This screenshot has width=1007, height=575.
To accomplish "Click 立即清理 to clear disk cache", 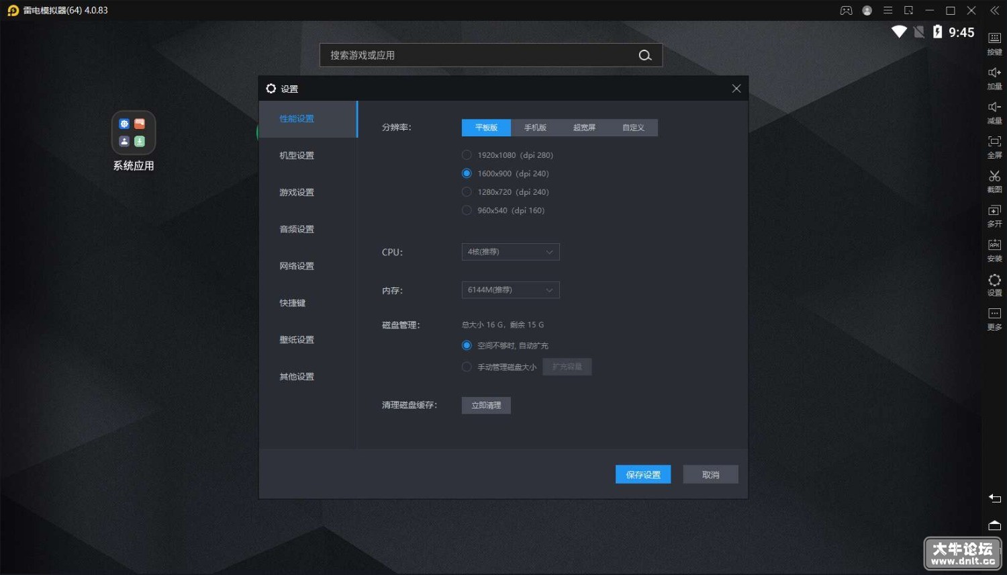I will point(486,405).
